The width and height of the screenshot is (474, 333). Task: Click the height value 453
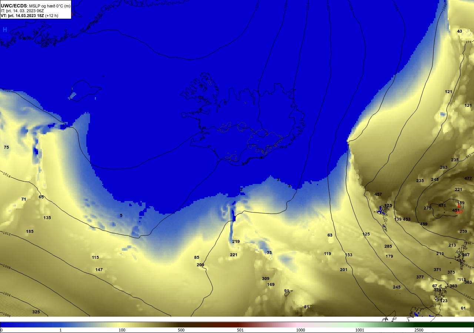(x=407, y=219)
